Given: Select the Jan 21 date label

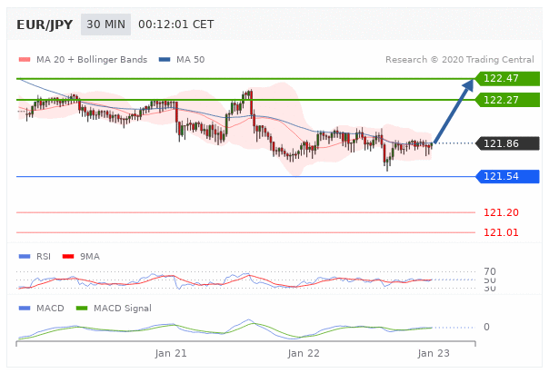Looking at the screenshot, I should point(170,352).
